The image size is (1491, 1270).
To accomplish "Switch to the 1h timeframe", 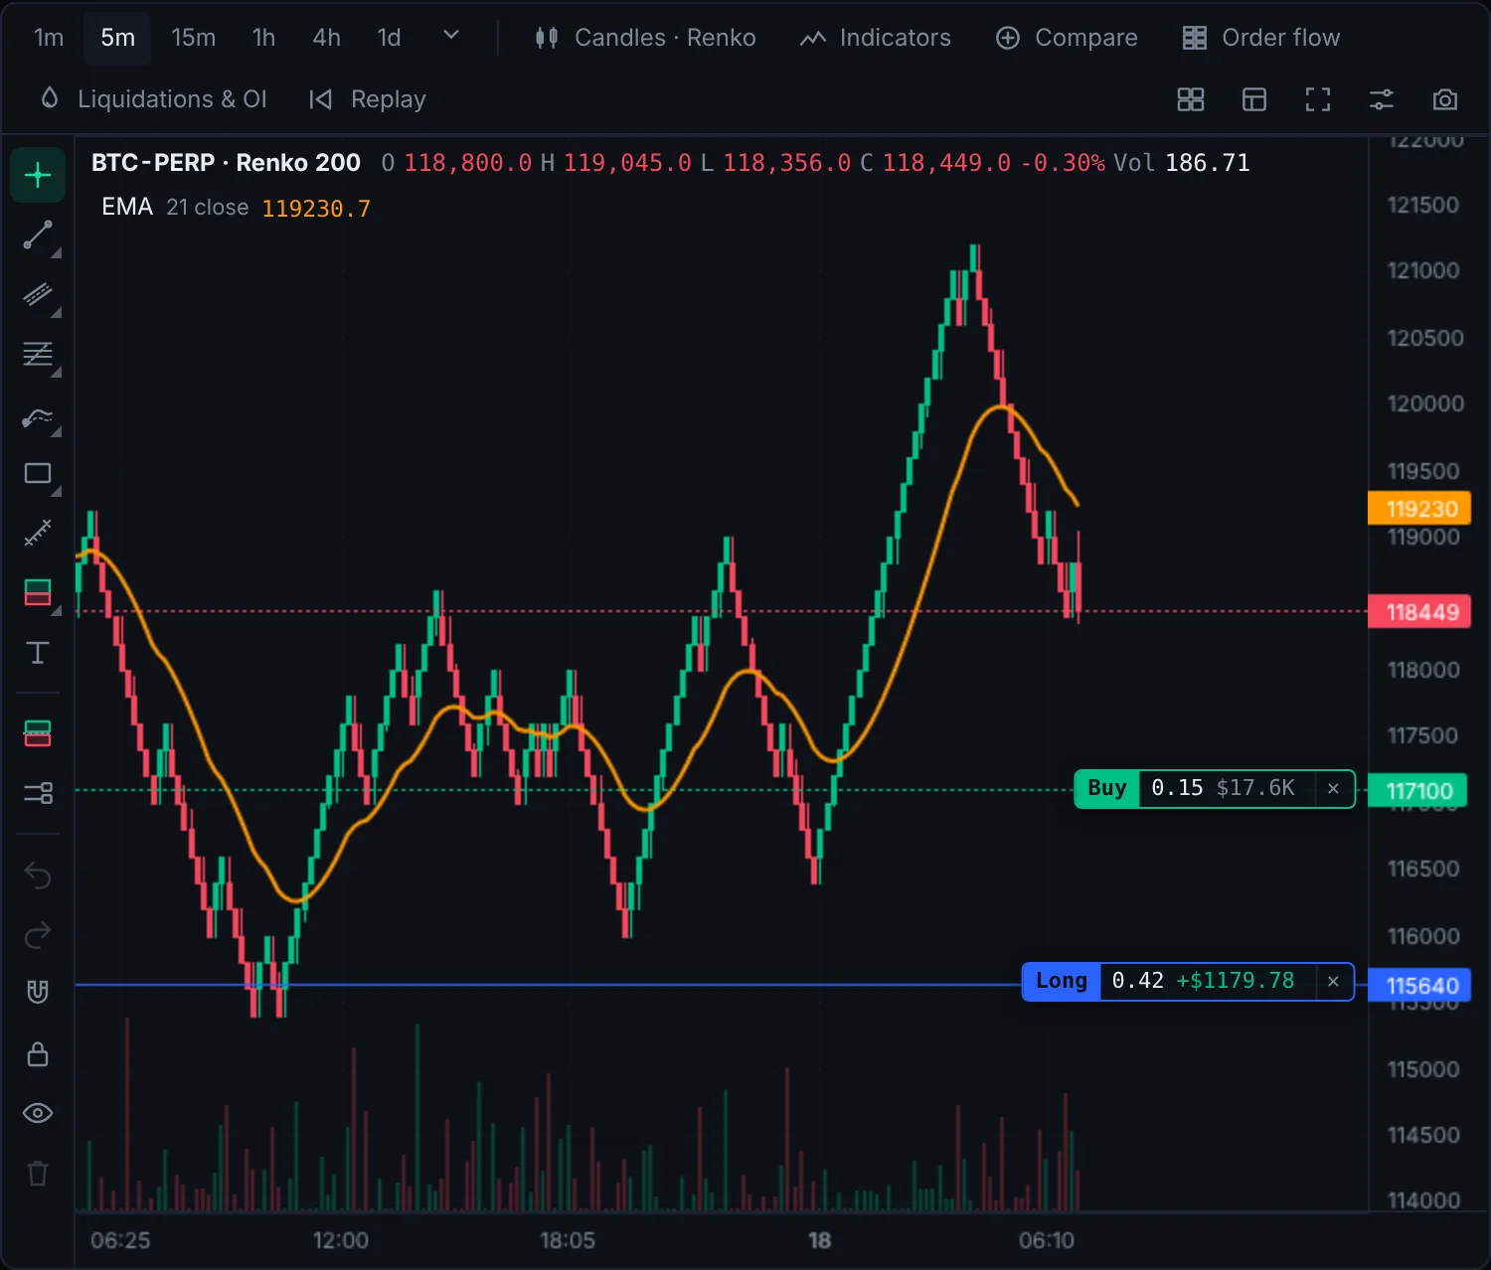I will pyautogui.click(x=263, y=38).
